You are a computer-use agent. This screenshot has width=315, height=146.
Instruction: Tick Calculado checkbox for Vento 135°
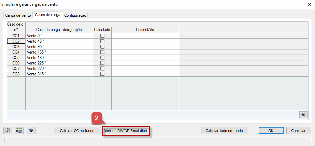[x=102, y=52]
